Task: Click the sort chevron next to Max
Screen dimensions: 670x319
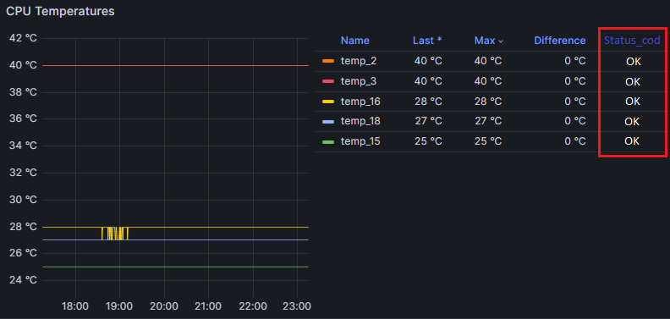Action: 501,41
